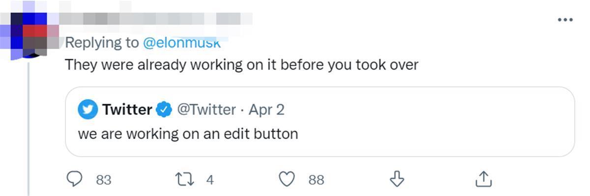Like the tweet with the heart icon
This screenshot has width=590, height=196.
tap(287, 179)
